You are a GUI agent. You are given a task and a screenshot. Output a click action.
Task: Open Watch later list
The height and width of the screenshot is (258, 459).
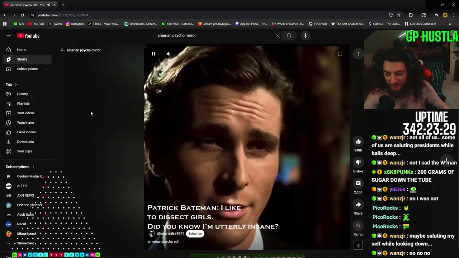pyautogui.click(x=27, y=123)
